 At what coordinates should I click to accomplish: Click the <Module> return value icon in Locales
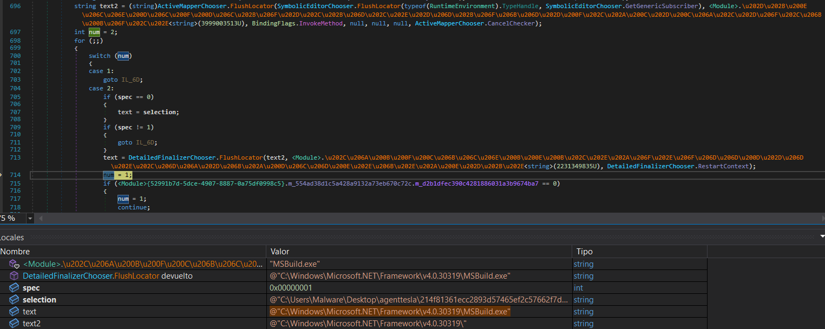14,264
